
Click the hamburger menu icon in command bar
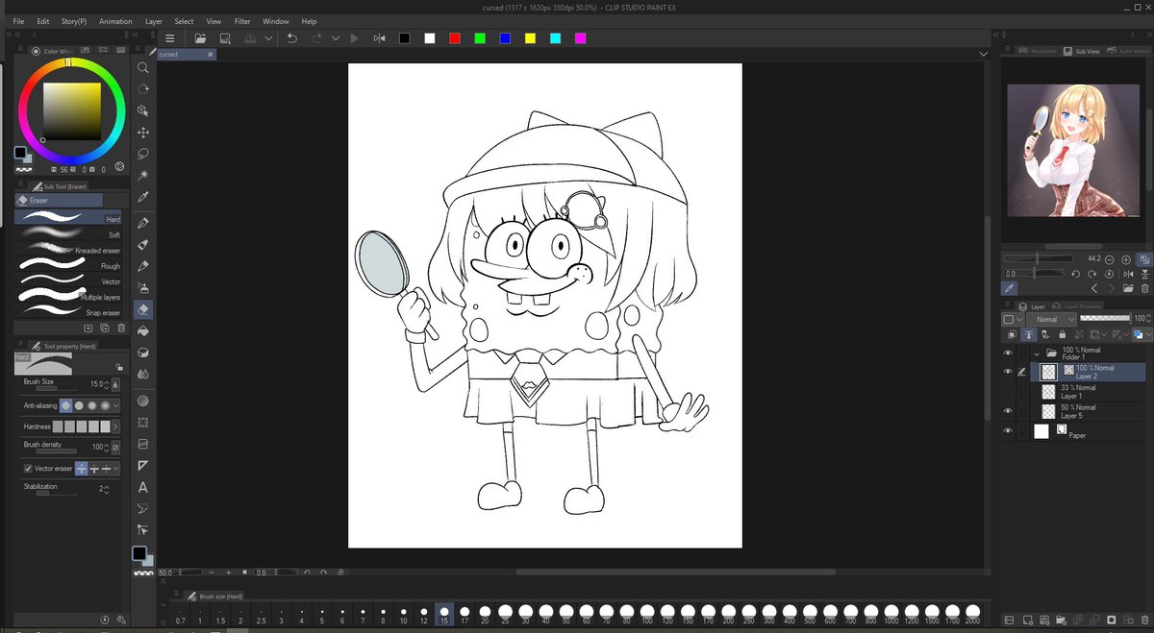[169, 38]
